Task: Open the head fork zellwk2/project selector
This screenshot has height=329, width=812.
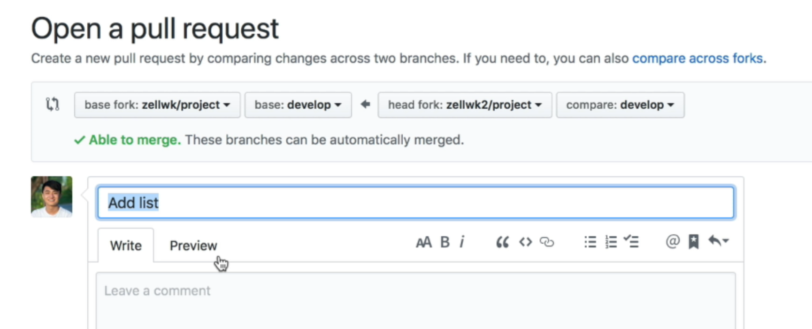Action: (x=464, y=105)
